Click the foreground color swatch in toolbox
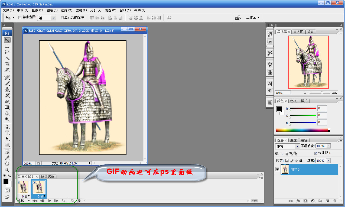 pyautogui.click(x=6, y=181)
